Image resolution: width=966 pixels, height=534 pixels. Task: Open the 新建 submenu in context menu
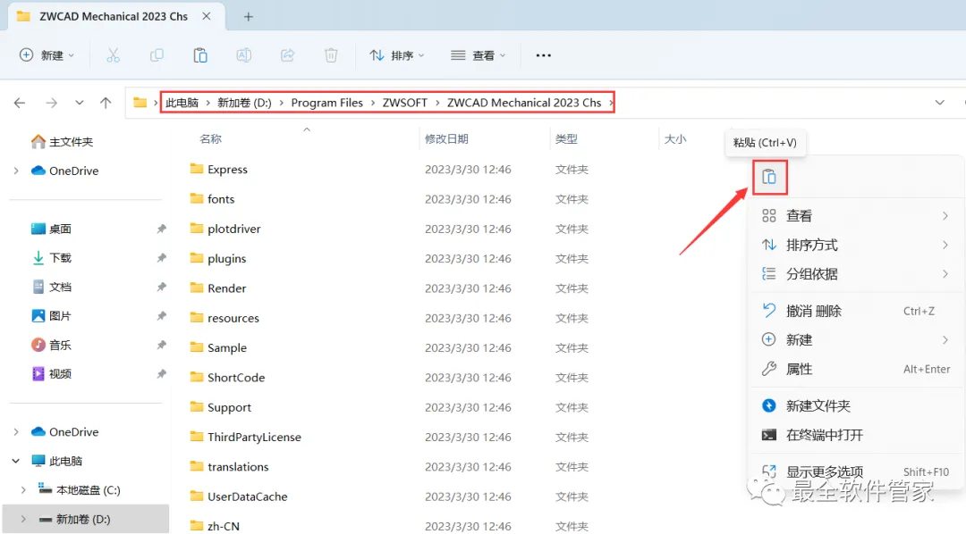click(856, 339)
